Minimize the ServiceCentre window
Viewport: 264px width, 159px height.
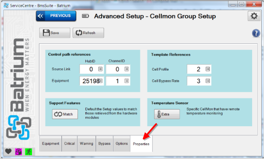pyautogui.click(x=233, y=4)
